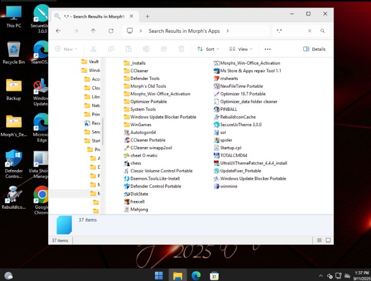The height and width of the screenshot is (281, 371).
Task: Select UpdateFixer_Portable item
Action: (x=237, y=171)
